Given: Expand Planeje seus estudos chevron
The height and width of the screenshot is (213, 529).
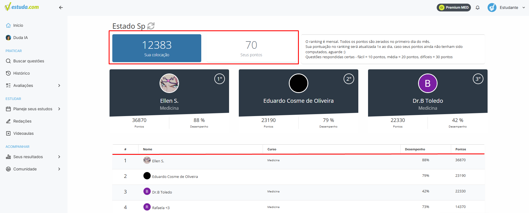Looking at the screenshot, I should coord(59,109).
